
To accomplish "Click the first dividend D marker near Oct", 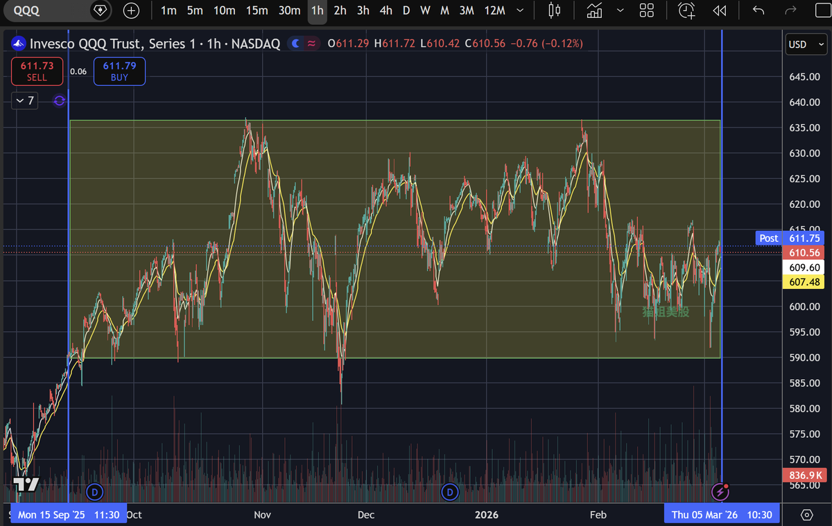I will pyautogui.click(x=94, y=492).
